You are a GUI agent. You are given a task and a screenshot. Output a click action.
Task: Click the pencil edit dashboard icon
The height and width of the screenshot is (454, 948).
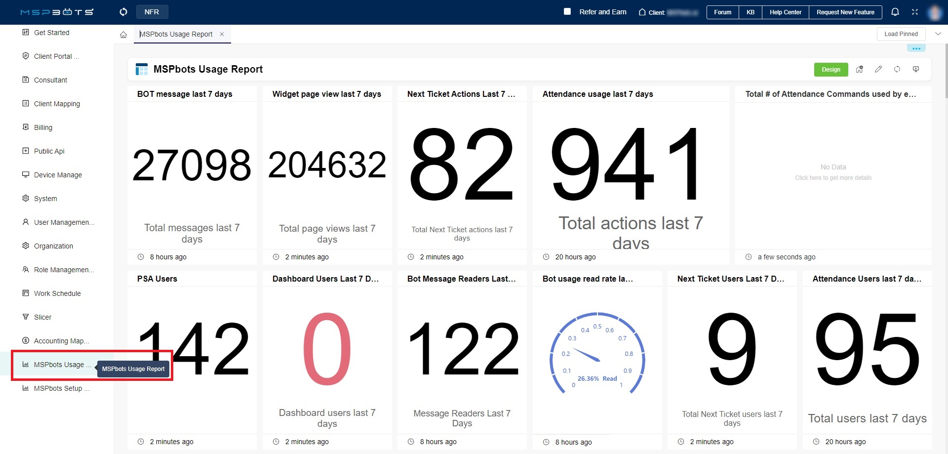[x=878, y=69]
